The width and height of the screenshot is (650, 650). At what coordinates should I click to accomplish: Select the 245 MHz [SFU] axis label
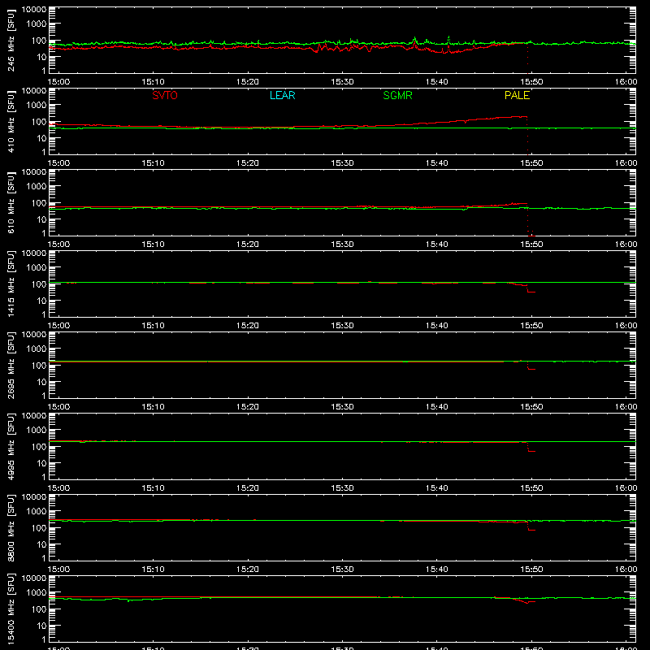pyautogui.click(x=11, y=40)
